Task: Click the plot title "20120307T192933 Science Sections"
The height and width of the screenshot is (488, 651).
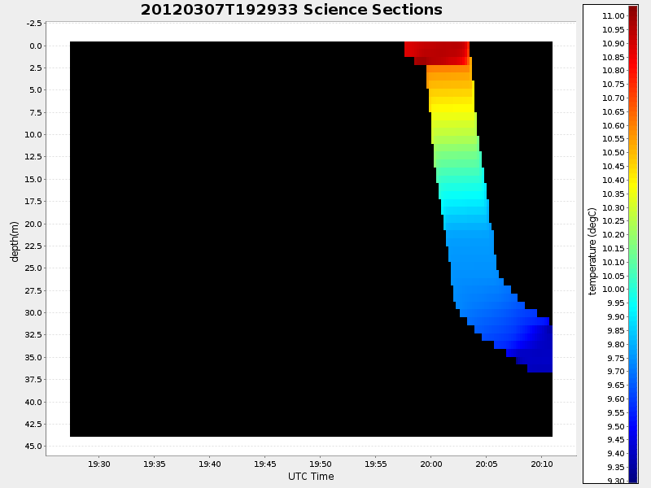Action: point(291,10)
